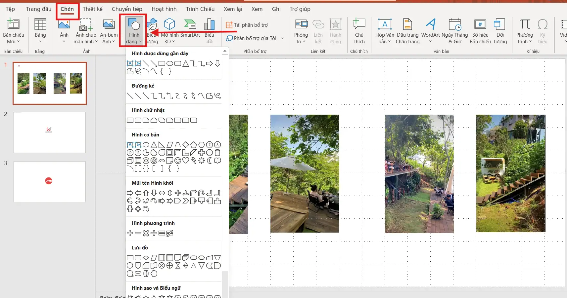Insert a Hộp Văn bản text box
This screenshot has height=298, width=567.
(x=385, y=31)
